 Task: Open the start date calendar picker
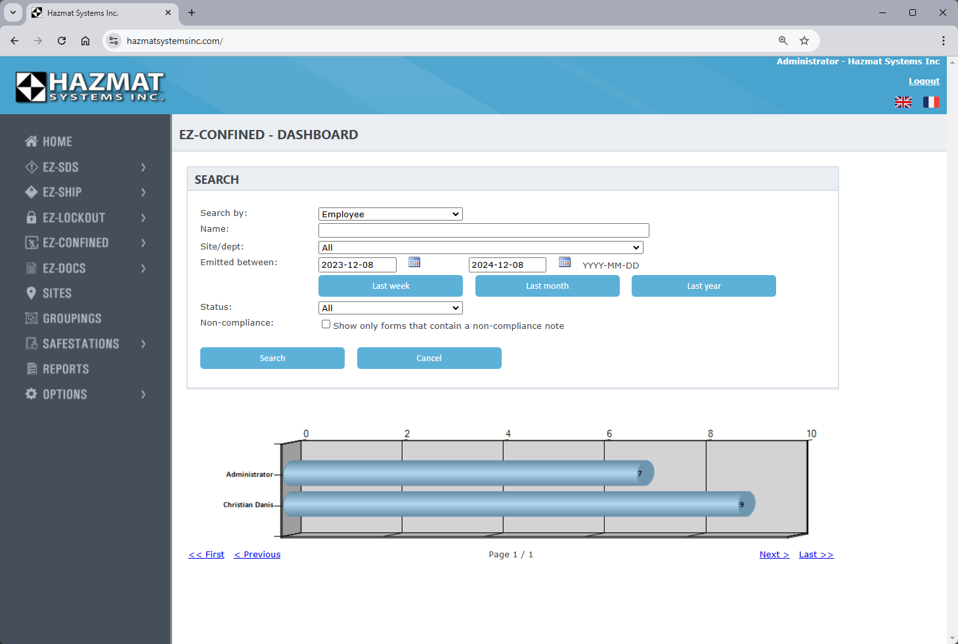[x=414, y=262]
